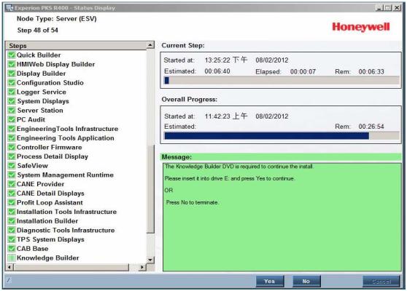Select the Logger Service step text
The height and width of the screenshot is (291, 407).
tap(42, 92)
